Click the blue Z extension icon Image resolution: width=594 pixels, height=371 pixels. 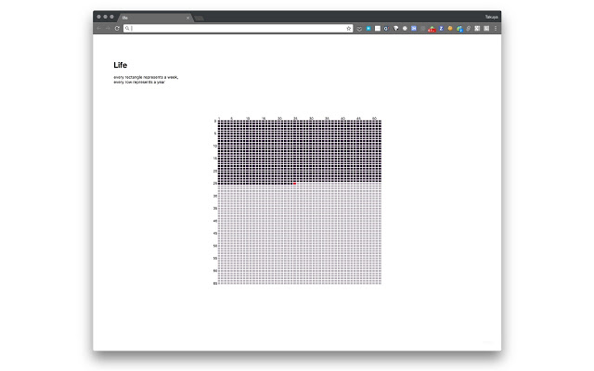pyautogui.click(x=441, y=29)
